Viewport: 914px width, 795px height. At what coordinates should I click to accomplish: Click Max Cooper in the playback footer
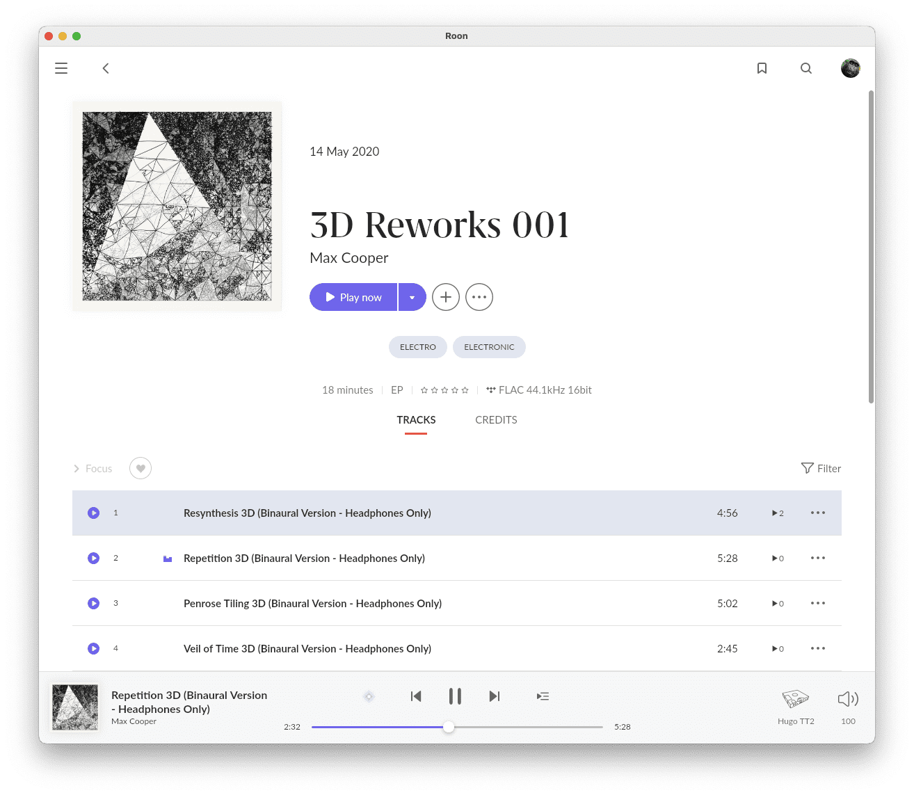[134, 721]
